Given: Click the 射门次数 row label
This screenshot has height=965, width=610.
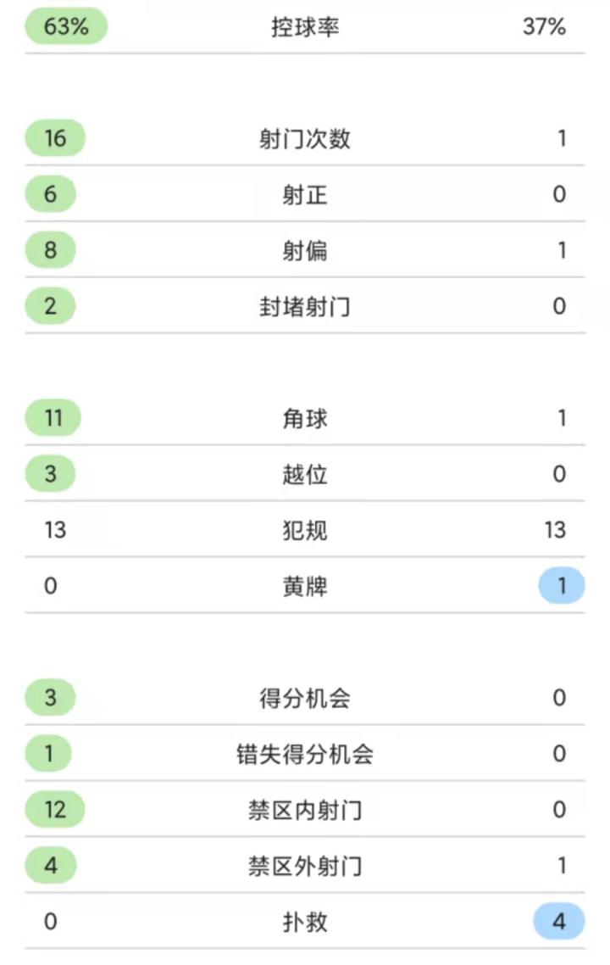Looking at the screenshot, I should pos(305,138).
